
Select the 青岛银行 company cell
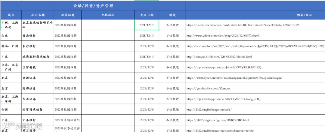(x=38, y=36)
